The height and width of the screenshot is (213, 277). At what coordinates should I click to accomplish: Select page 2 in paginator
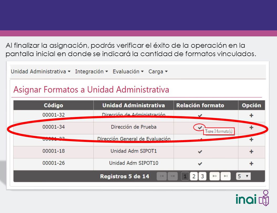(194, 176)
